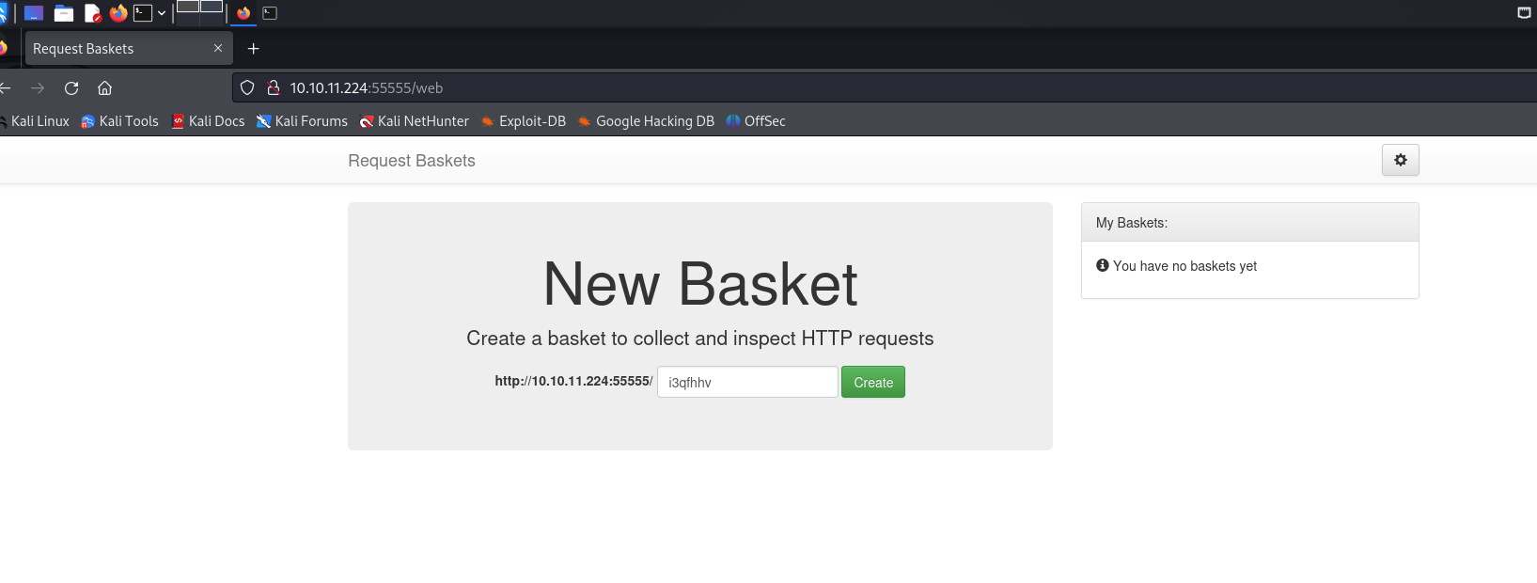Go to the Firefox home page
The image size is (1537, 583).
point(104,88)
